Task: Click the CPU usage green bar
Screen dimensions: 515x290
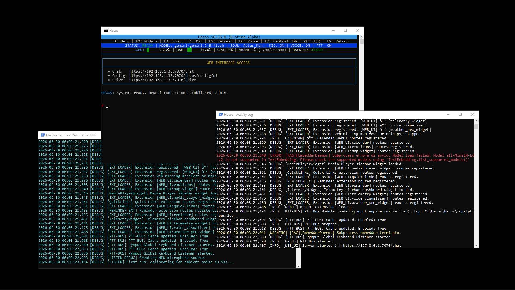Action: pos(148,50)
